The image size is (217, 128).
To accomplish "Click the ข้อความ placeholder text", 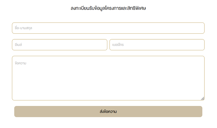I will [21, 63].
